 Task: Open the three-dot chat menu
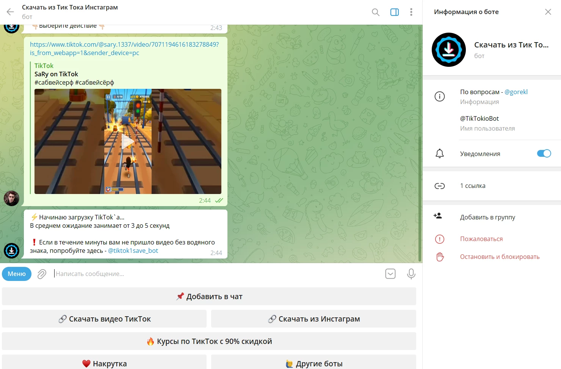tap(411, 12)
